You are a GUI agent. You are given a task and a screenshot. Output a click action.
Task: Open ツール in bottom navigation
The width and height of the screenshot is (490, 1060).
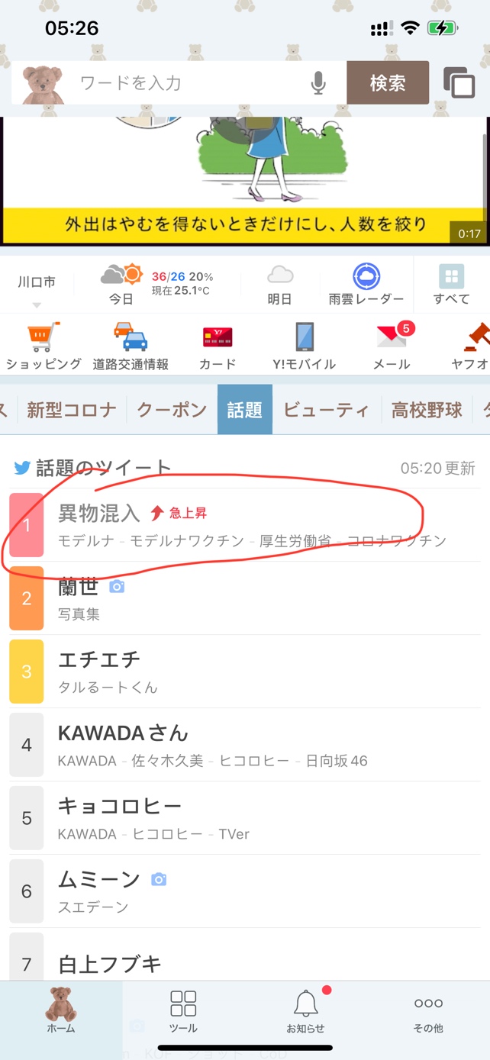tap(183, 1010)
